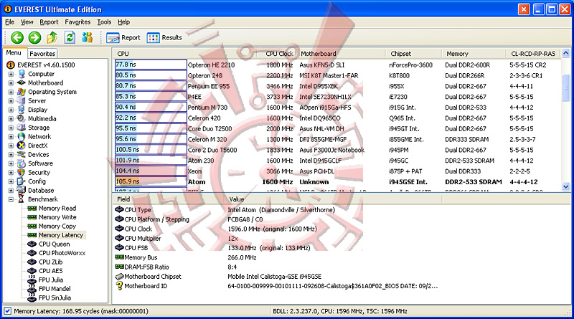Open the Report toolbar button
Screen dimensions: 574x319
click(123, 38)
